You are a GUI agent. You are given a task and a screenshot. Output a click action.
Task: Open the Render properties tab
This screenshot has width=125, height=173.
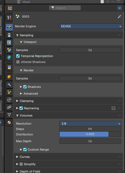tap(9, 27)
